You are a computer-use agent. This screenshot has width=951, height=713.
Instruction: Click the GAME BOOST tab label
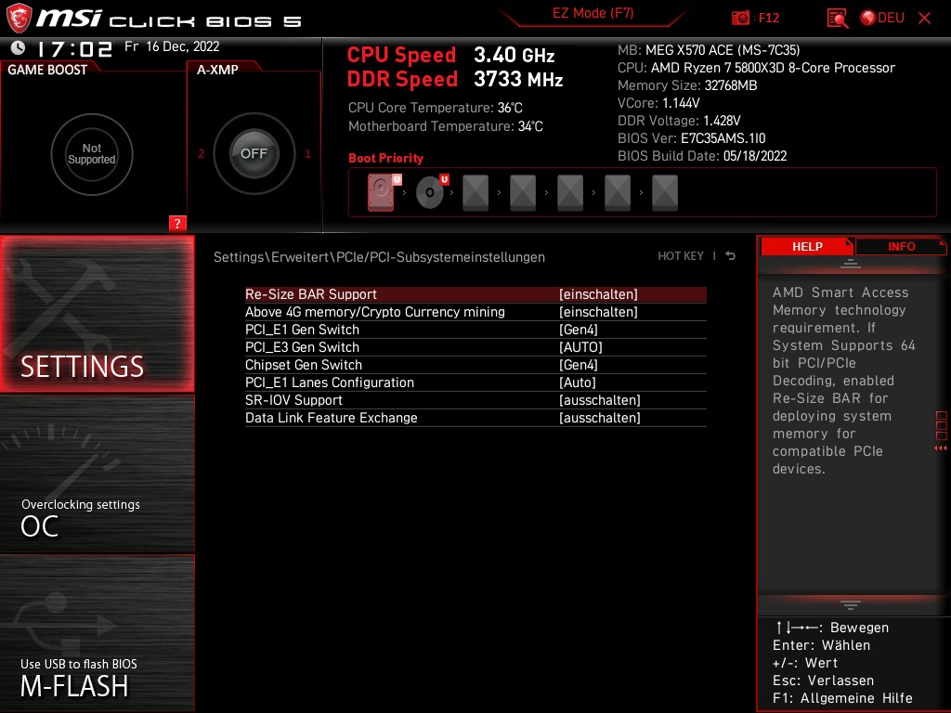pyautogui.click(x=47, y=70)
